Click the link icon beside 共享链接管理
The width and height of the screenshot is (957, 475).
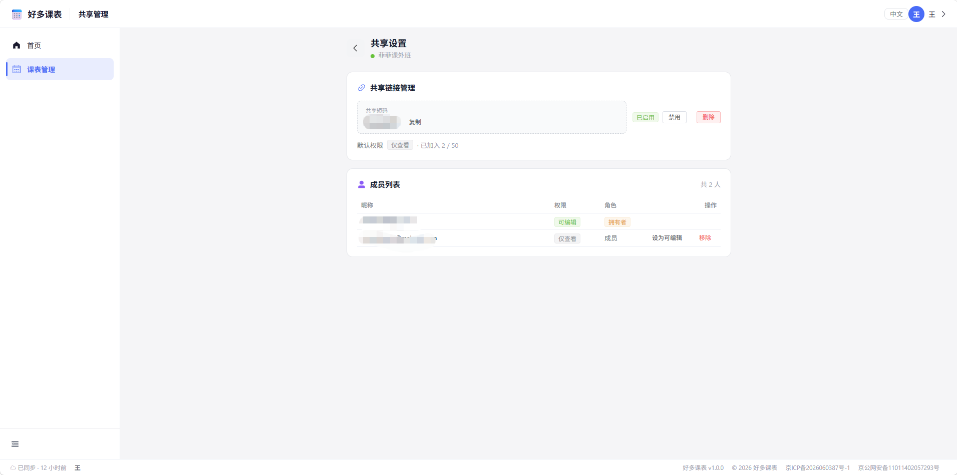361,88
